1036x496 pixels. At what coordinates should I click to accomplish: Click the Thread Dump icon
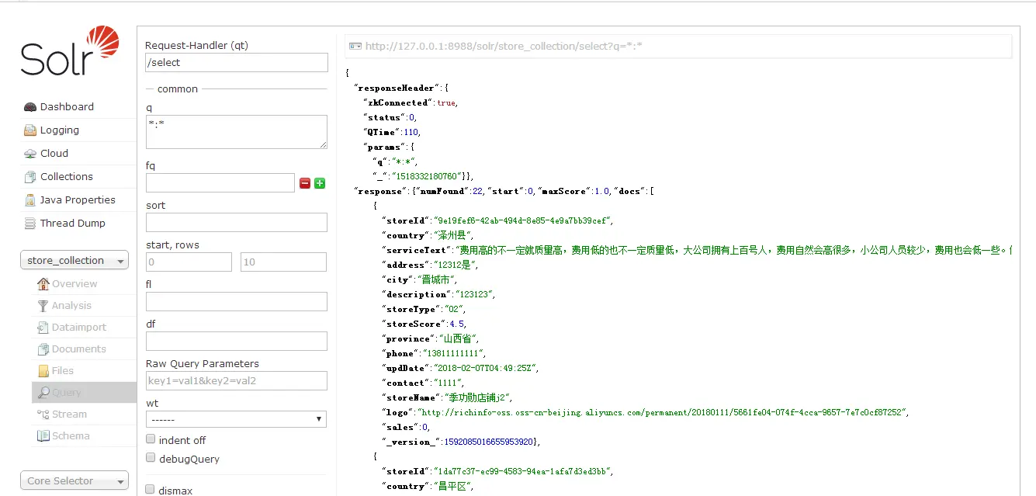[30, 224]
